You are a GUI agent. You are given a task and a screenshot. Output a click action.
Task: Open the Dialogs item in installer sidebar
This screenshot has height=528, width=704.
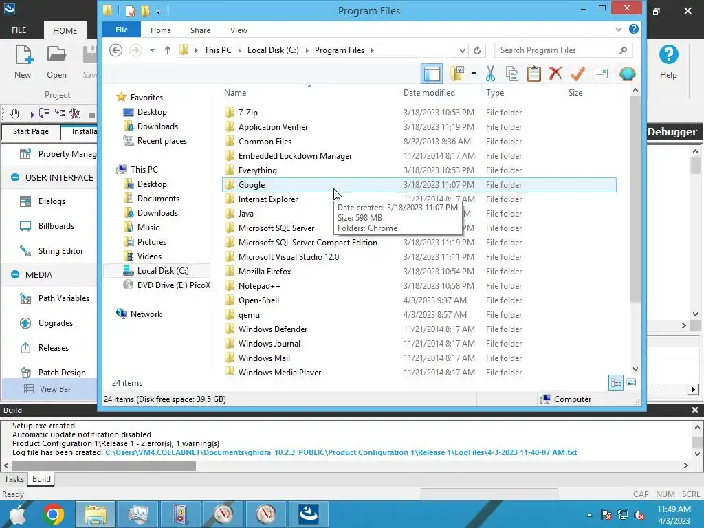[43, 201]
